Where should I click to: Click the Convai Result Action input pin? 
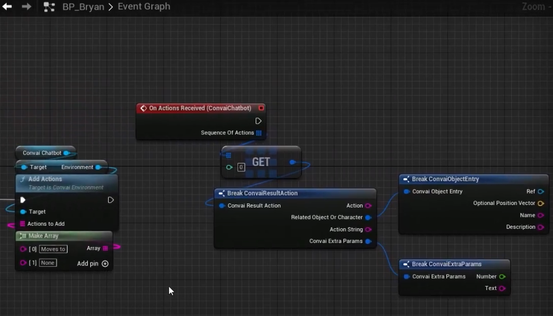pyautogui.click(x=222, y=205)
